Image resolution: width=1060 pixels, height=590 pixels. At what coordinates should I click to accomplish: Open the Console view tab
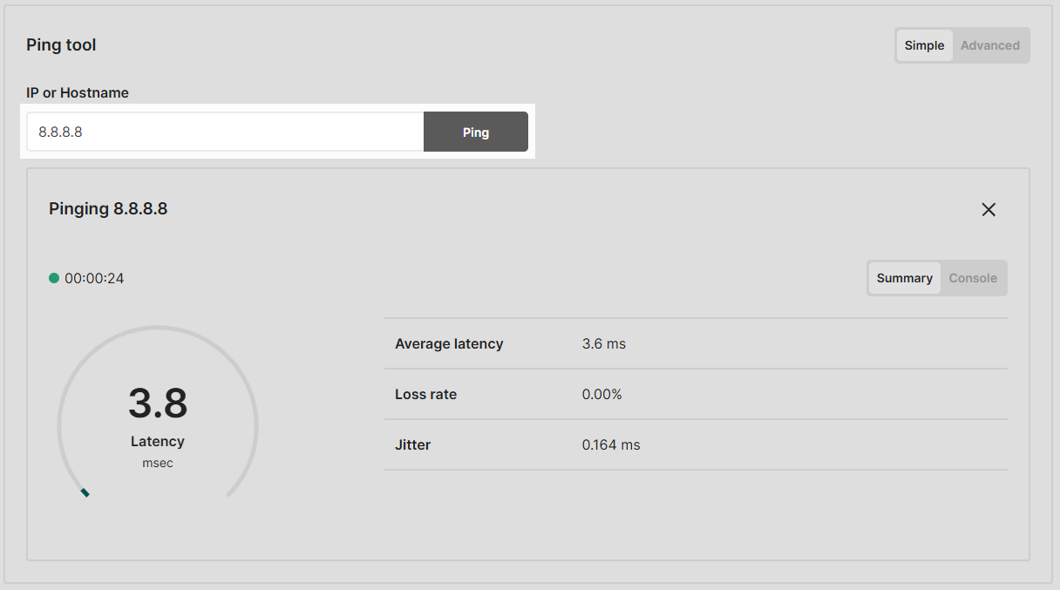coord(972,278)
